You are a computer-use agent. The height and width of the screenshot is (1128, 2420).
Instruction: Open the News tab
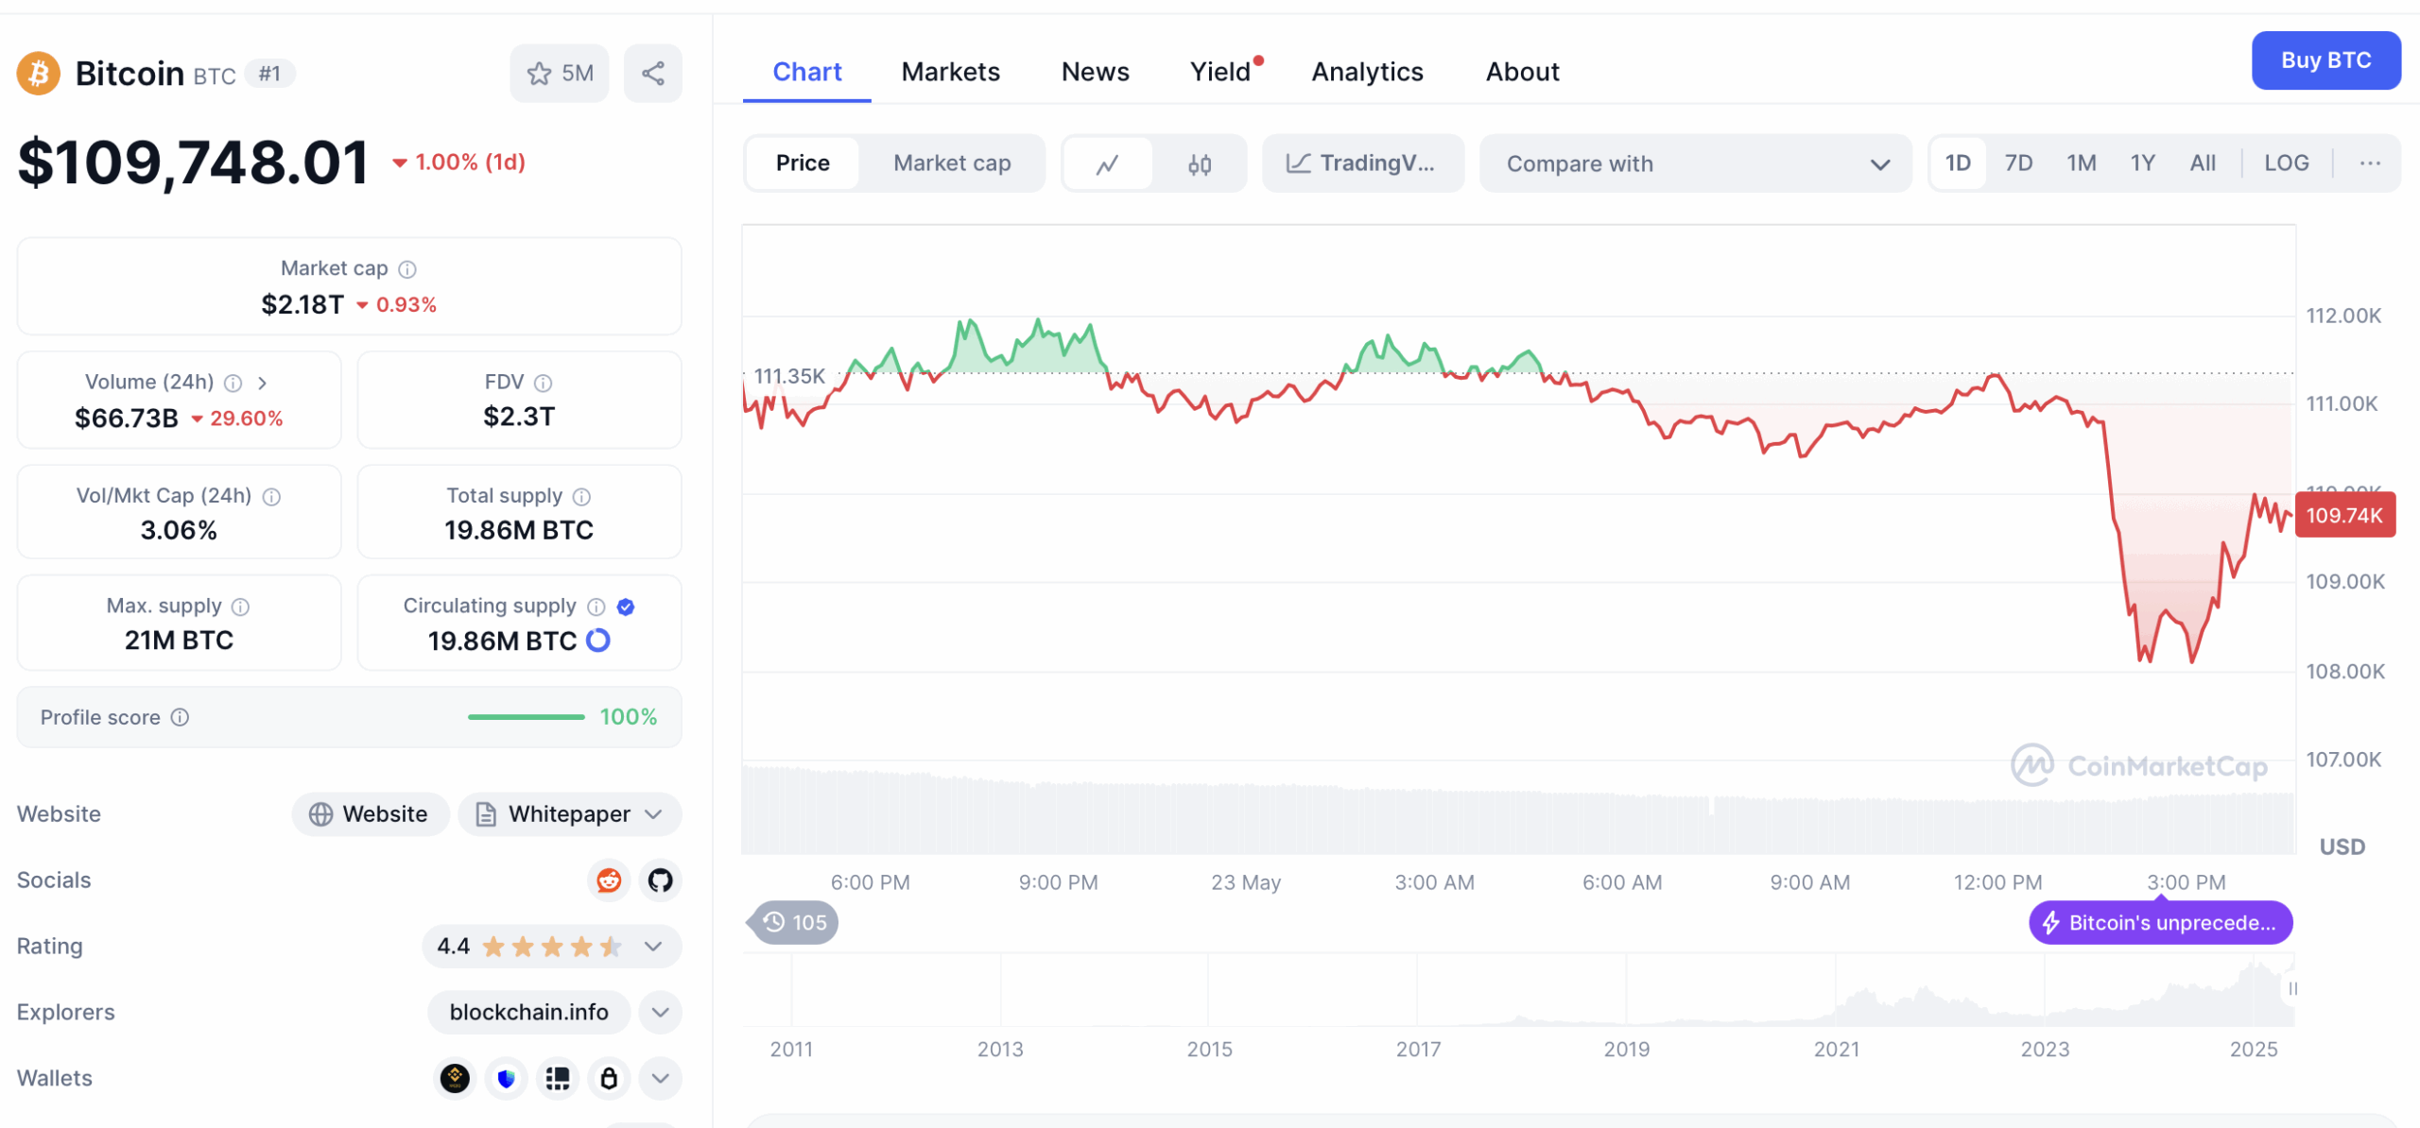1095,72
